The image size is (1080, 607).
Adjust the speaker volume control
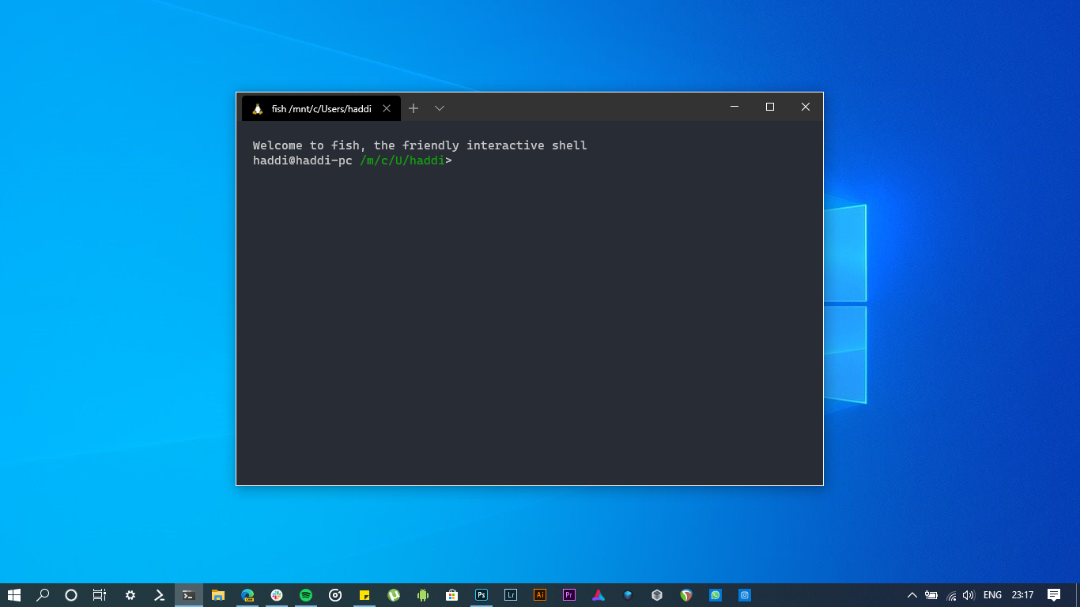point(969,594)
